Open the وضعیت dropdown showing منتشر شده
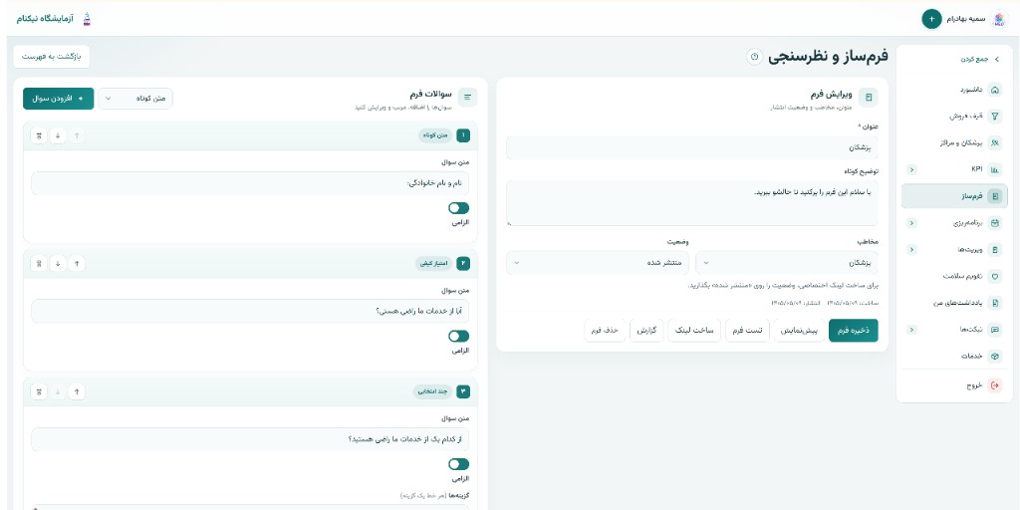 click(598, 263)
